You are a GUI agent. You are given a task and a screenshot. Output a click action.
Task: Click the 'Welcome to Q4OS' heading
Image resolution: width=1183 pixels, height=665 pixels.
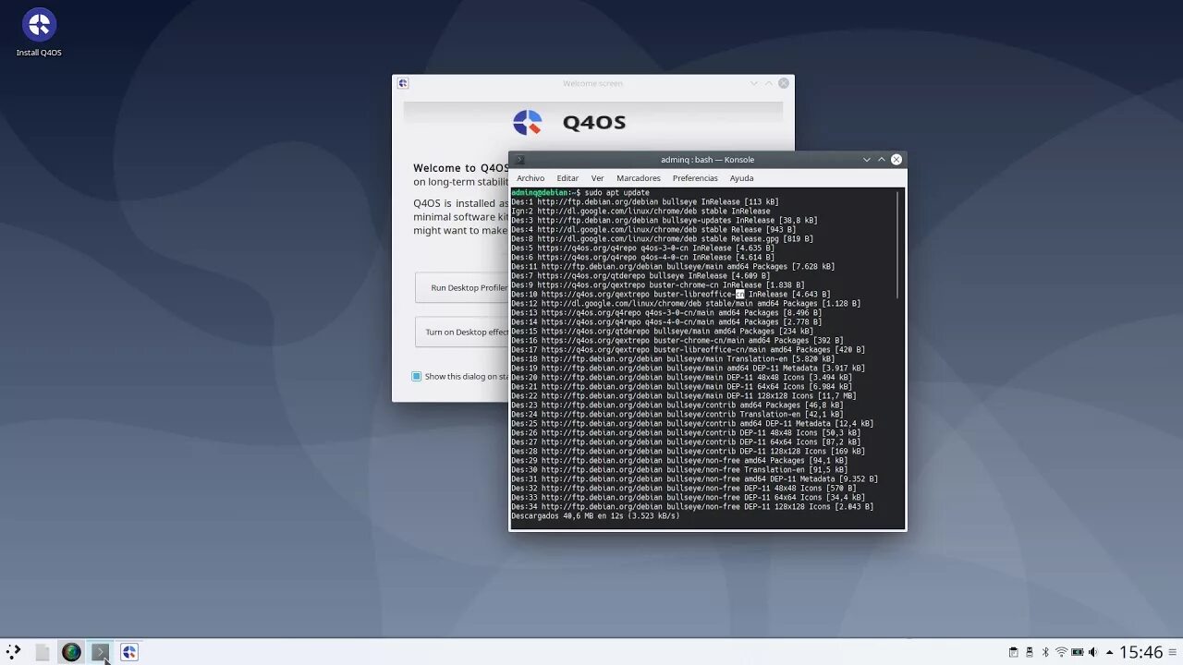(460, 168)
